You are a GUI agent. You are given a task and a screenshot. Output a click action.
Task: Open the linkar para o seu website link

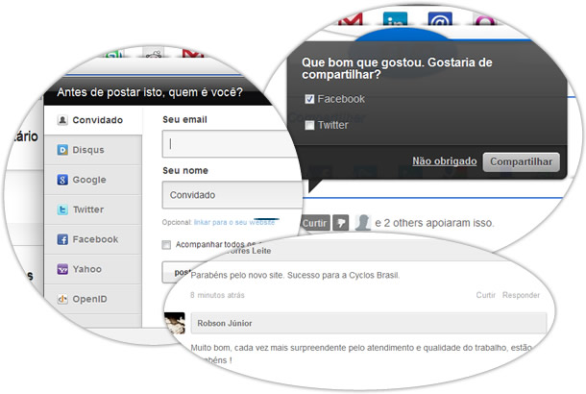[234, 222]
